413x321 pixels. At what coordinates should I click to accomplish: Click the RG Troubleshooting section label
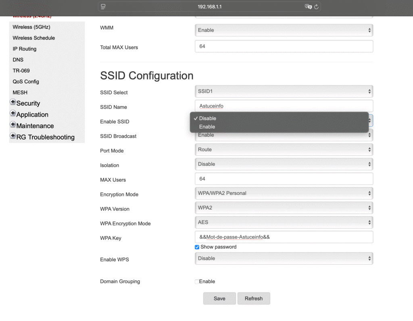(45, 137)
